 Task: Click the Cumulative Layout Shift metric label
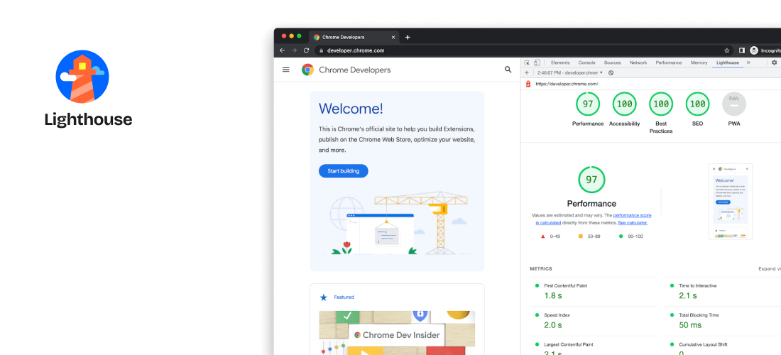point(702,344)
